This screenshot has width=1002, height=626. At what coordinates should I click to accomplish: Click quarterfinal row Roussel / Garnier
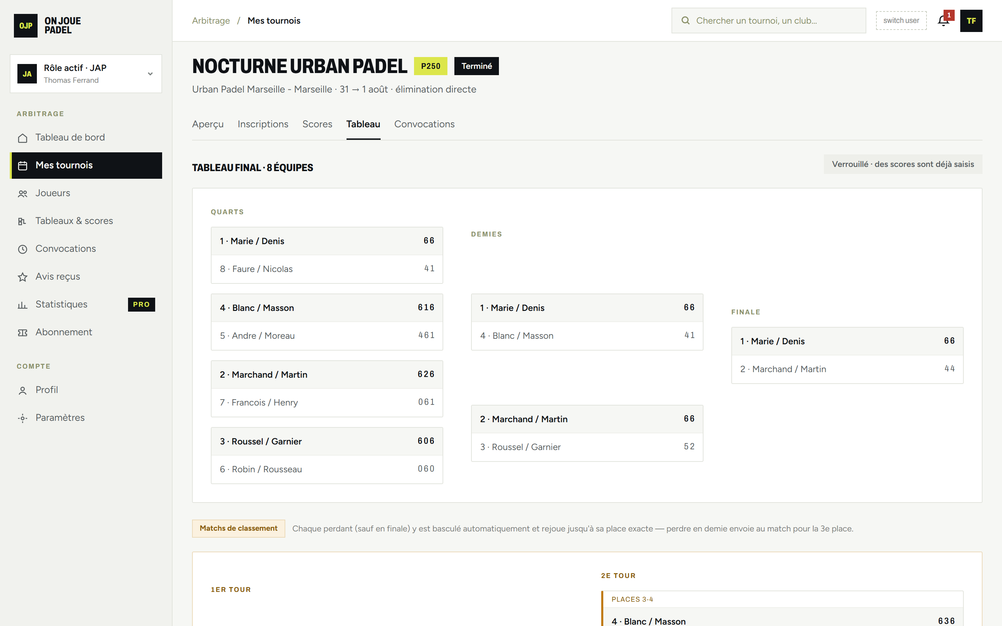(x=327, y=441)
